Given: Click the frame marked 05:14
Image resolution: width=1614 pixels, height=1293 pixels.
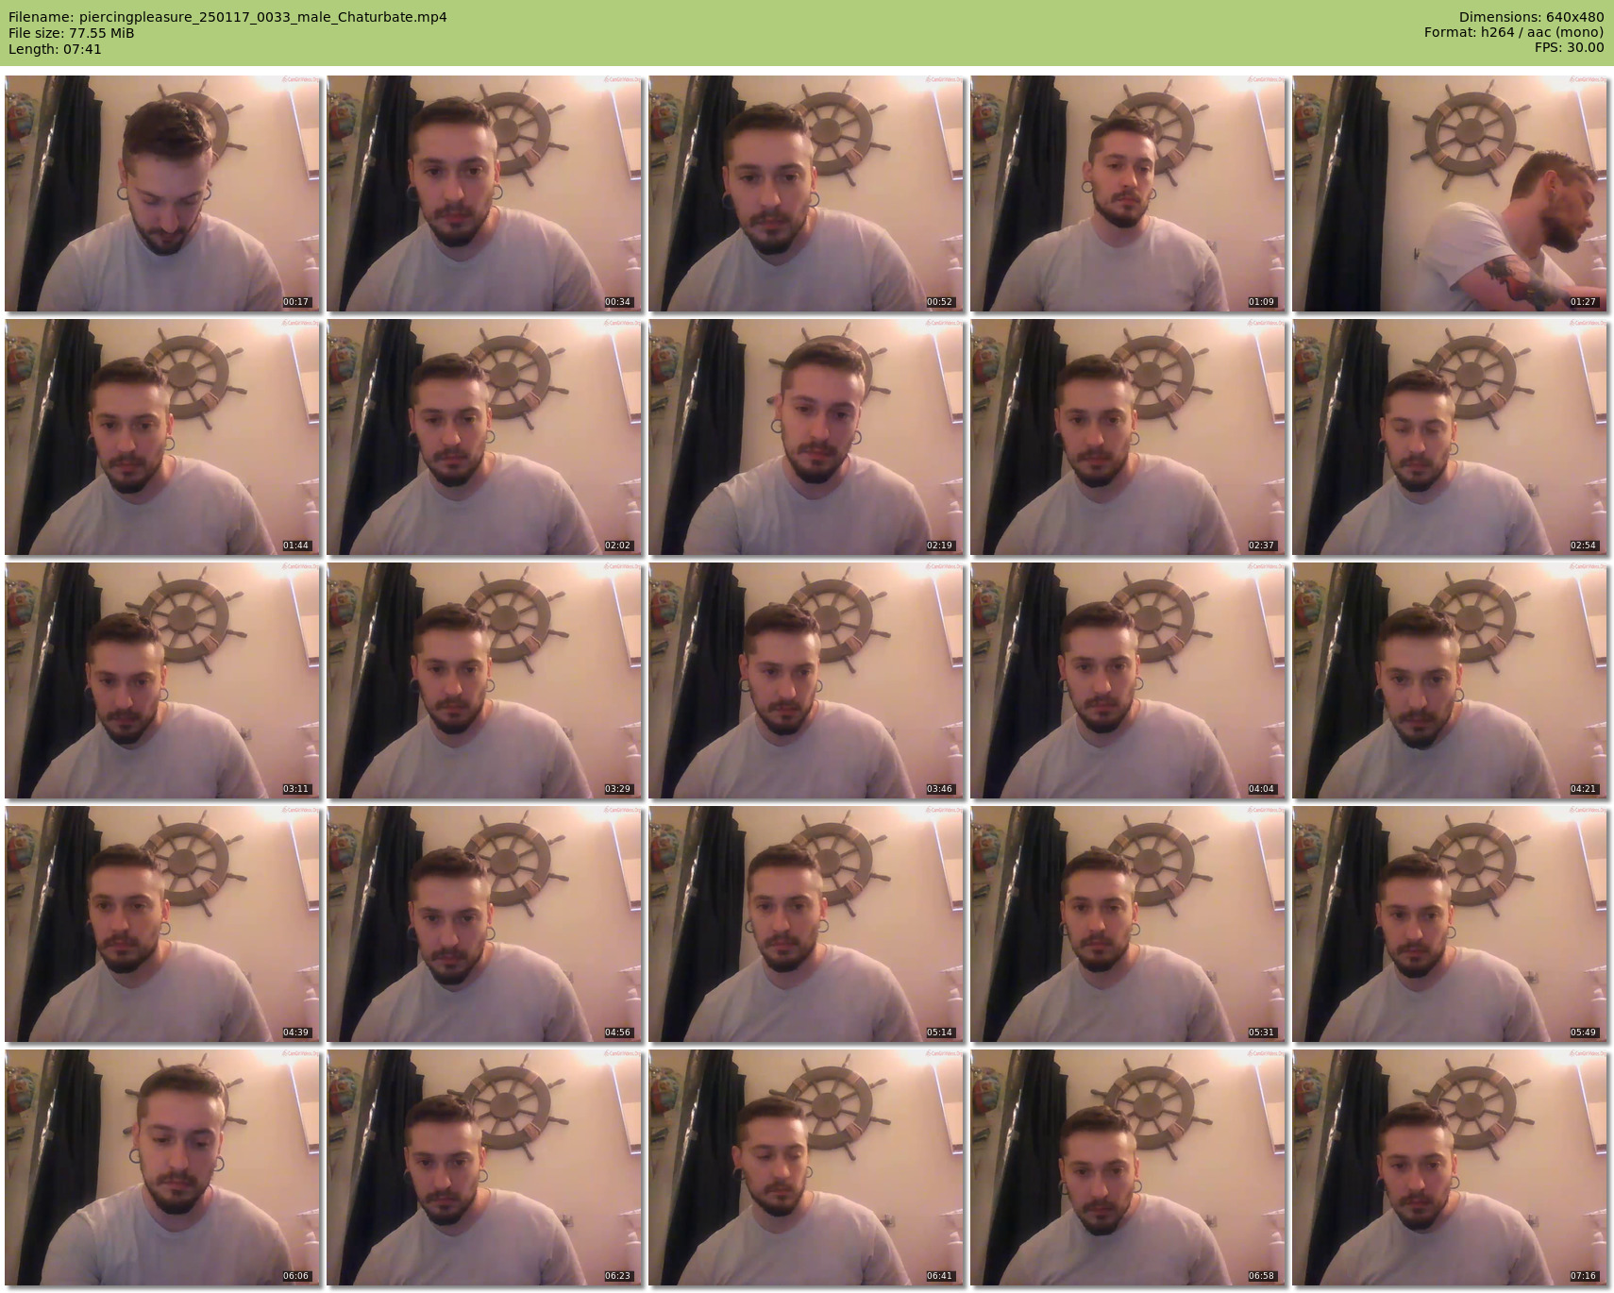Looking at the screenshot, I should [806, 924].
